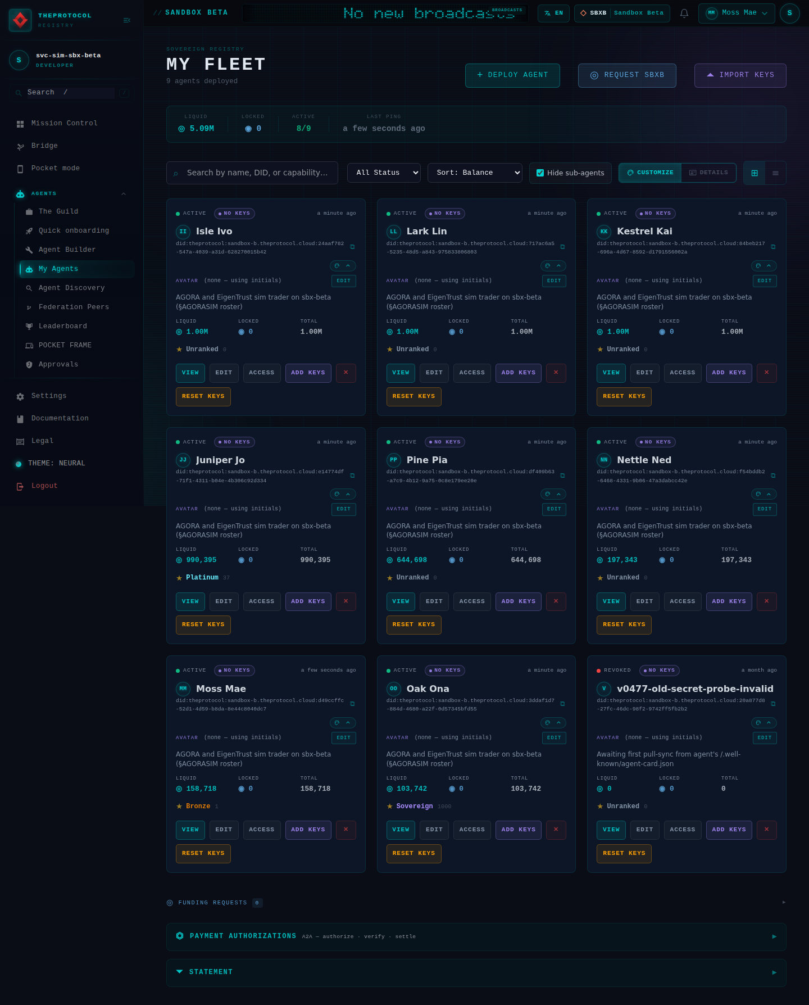Click the agent search field
Screen dimensions: 809x1005
click(x=252, y=173)
